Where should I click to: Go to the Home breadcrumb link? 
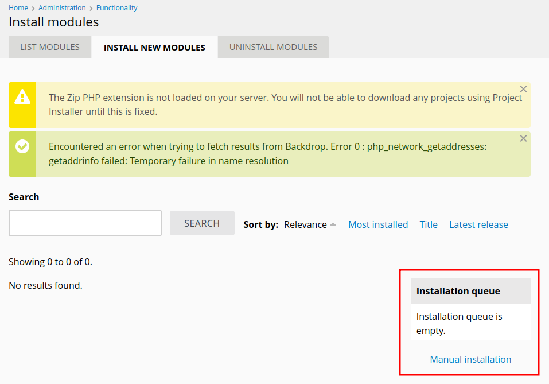tap(18, 7)
